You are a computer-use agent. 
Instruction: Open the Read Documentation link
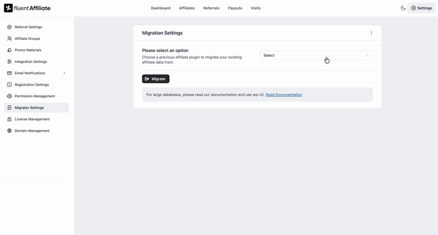pyautogui.click(x=284, y=95)
